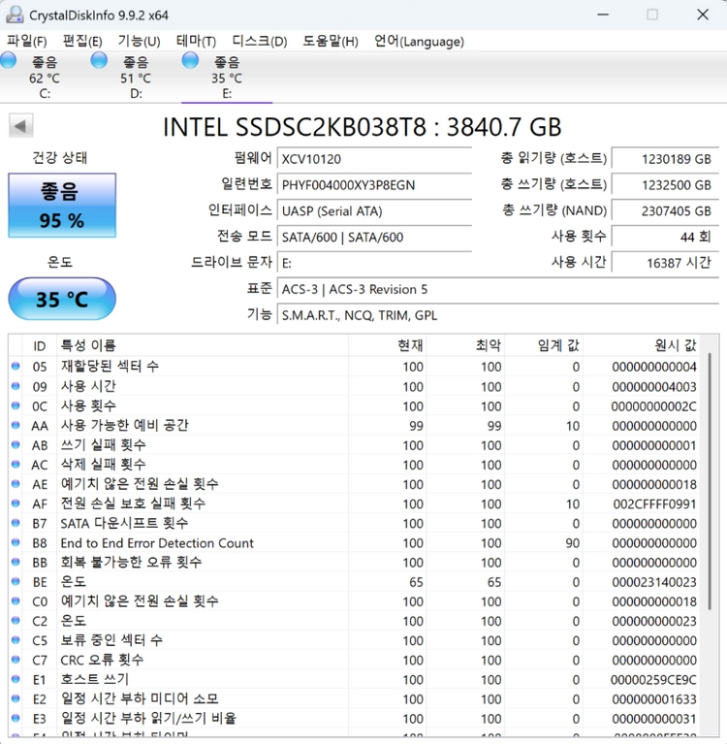Open the 언어(Language) menu
The height and width of the screenshot is (744, 727).
(x=419, y=42)
